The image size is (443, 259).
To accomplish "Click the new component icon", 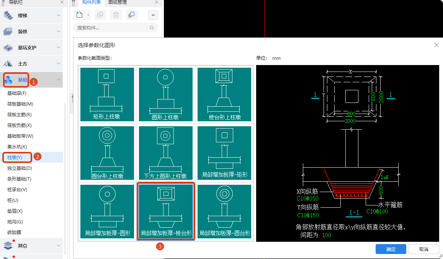I will [x=79, y=15].
